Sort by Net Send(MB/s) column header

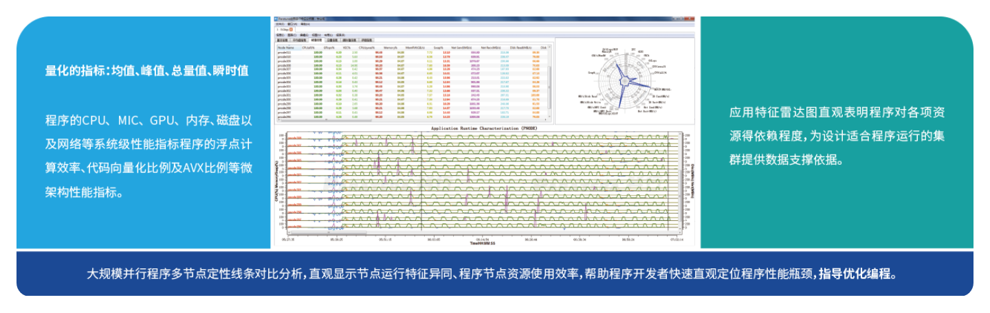[x=459, y=47]
